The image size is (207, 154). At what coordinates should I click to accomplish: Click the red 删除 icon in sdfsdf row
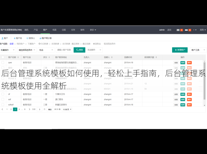189,105
